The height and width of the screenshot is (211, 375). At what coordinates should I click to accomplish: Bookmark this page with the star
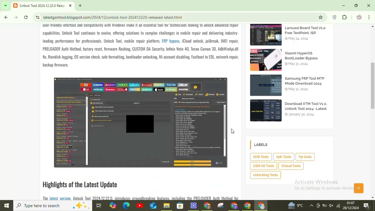point(321,17)
